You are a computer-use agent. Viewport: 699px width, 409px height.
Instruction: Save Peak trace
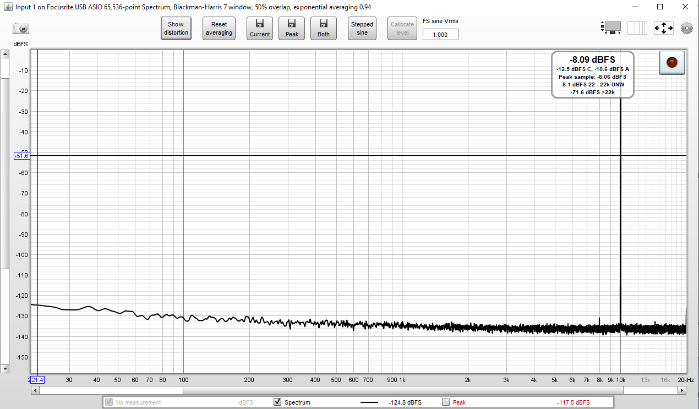point(292,29)
